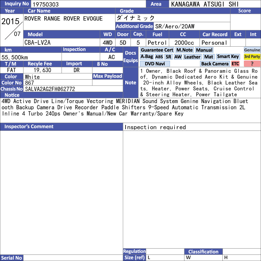
Task: Toggle the SR sunroof tag
Action: 168,57
